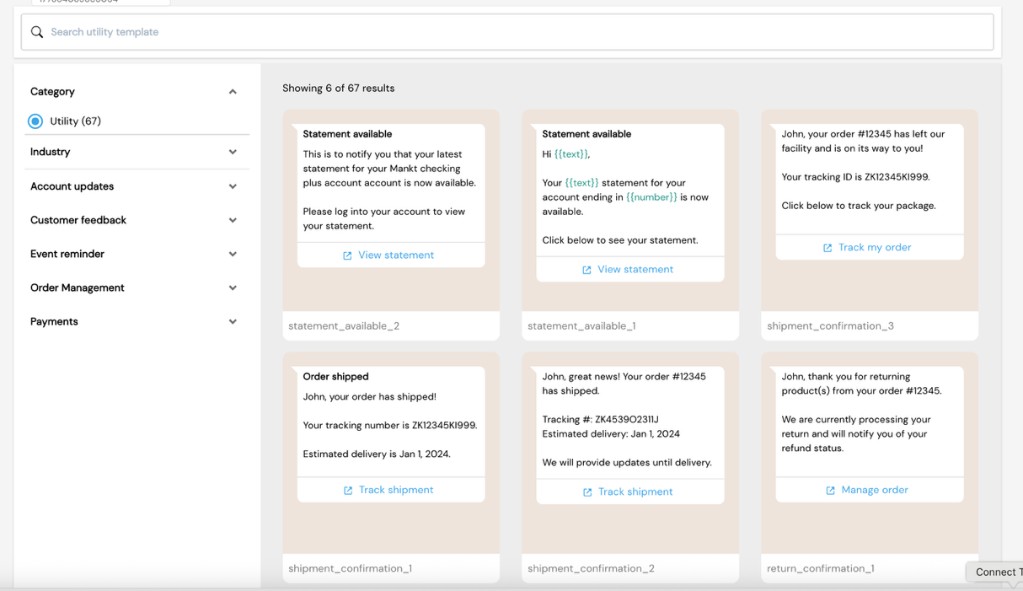Image resolution: width=1023 pixels, height=591 pixels.
Task: Click the Manage order link
Action: [x=875, y=490]
